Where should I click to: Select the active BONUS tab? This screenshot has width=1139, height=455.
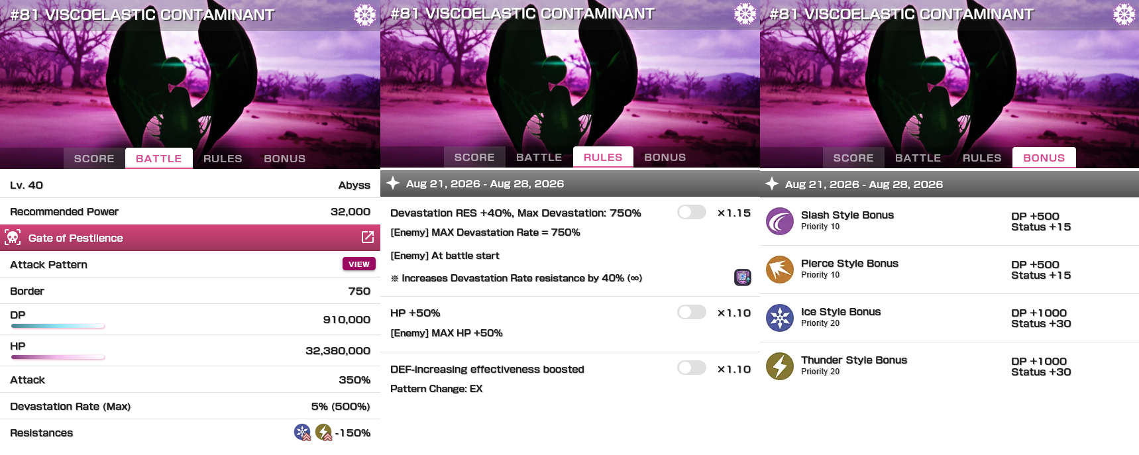pos(1044,158)
